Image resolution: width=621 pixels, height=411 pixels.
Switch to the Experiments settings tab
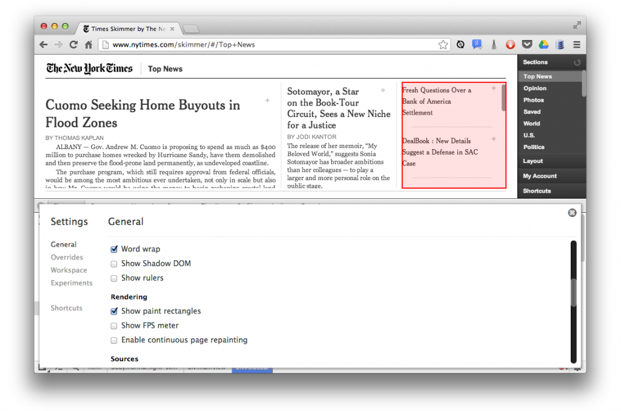(x=72, y=283)
